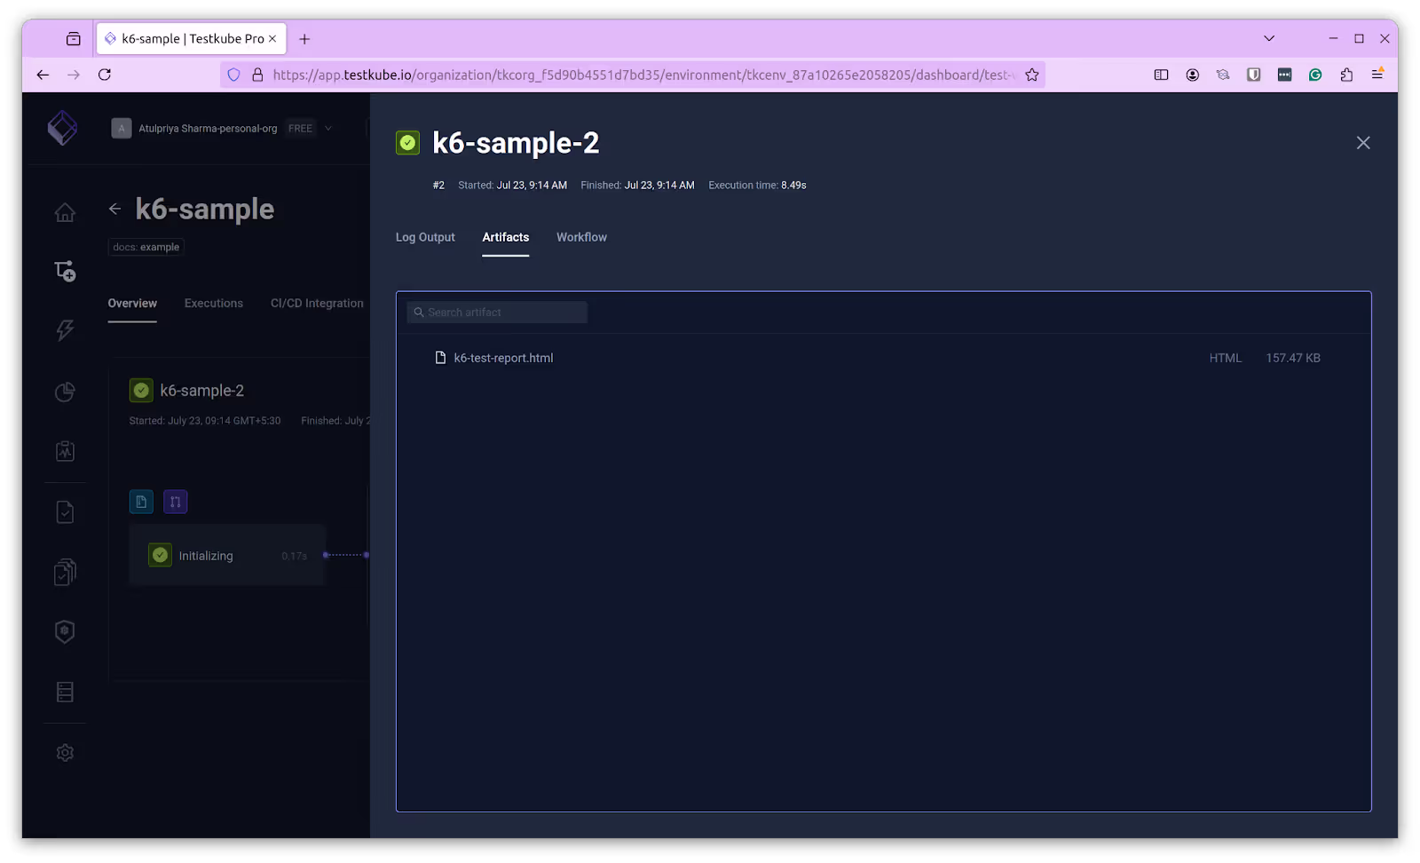Go back using arrow beside k6-sample

click(x=114, y=209)
